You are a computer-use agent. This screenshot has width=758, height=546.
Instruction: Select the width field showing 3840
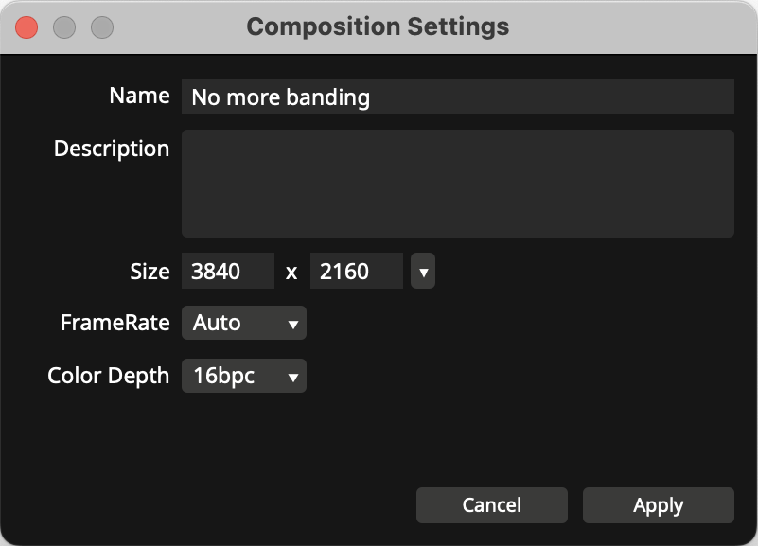click(x=228, y=272)
